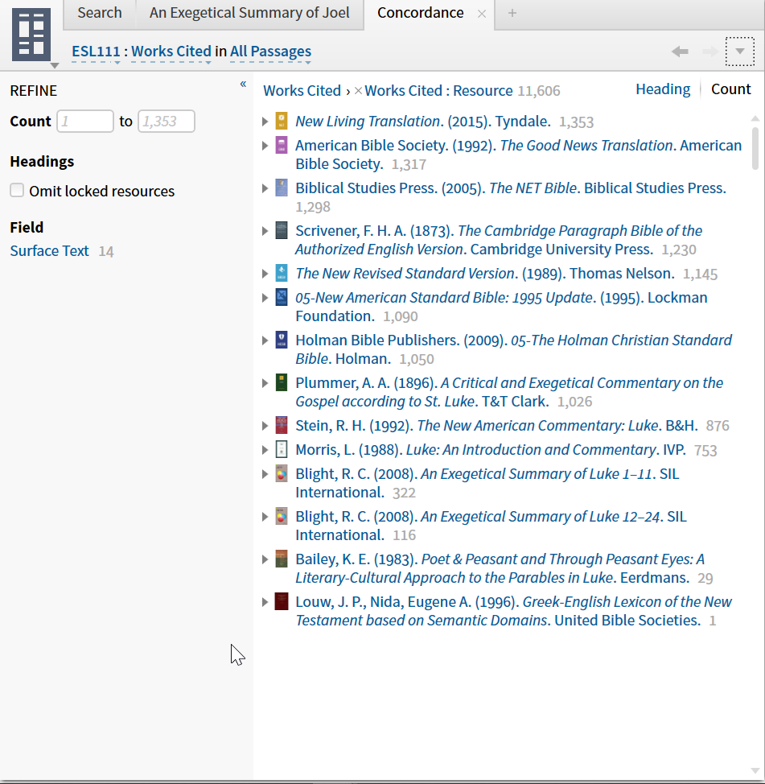
Task: Expand the Scrivener Cambridge Paragraph Bible entry
Action: coord(265,230)
